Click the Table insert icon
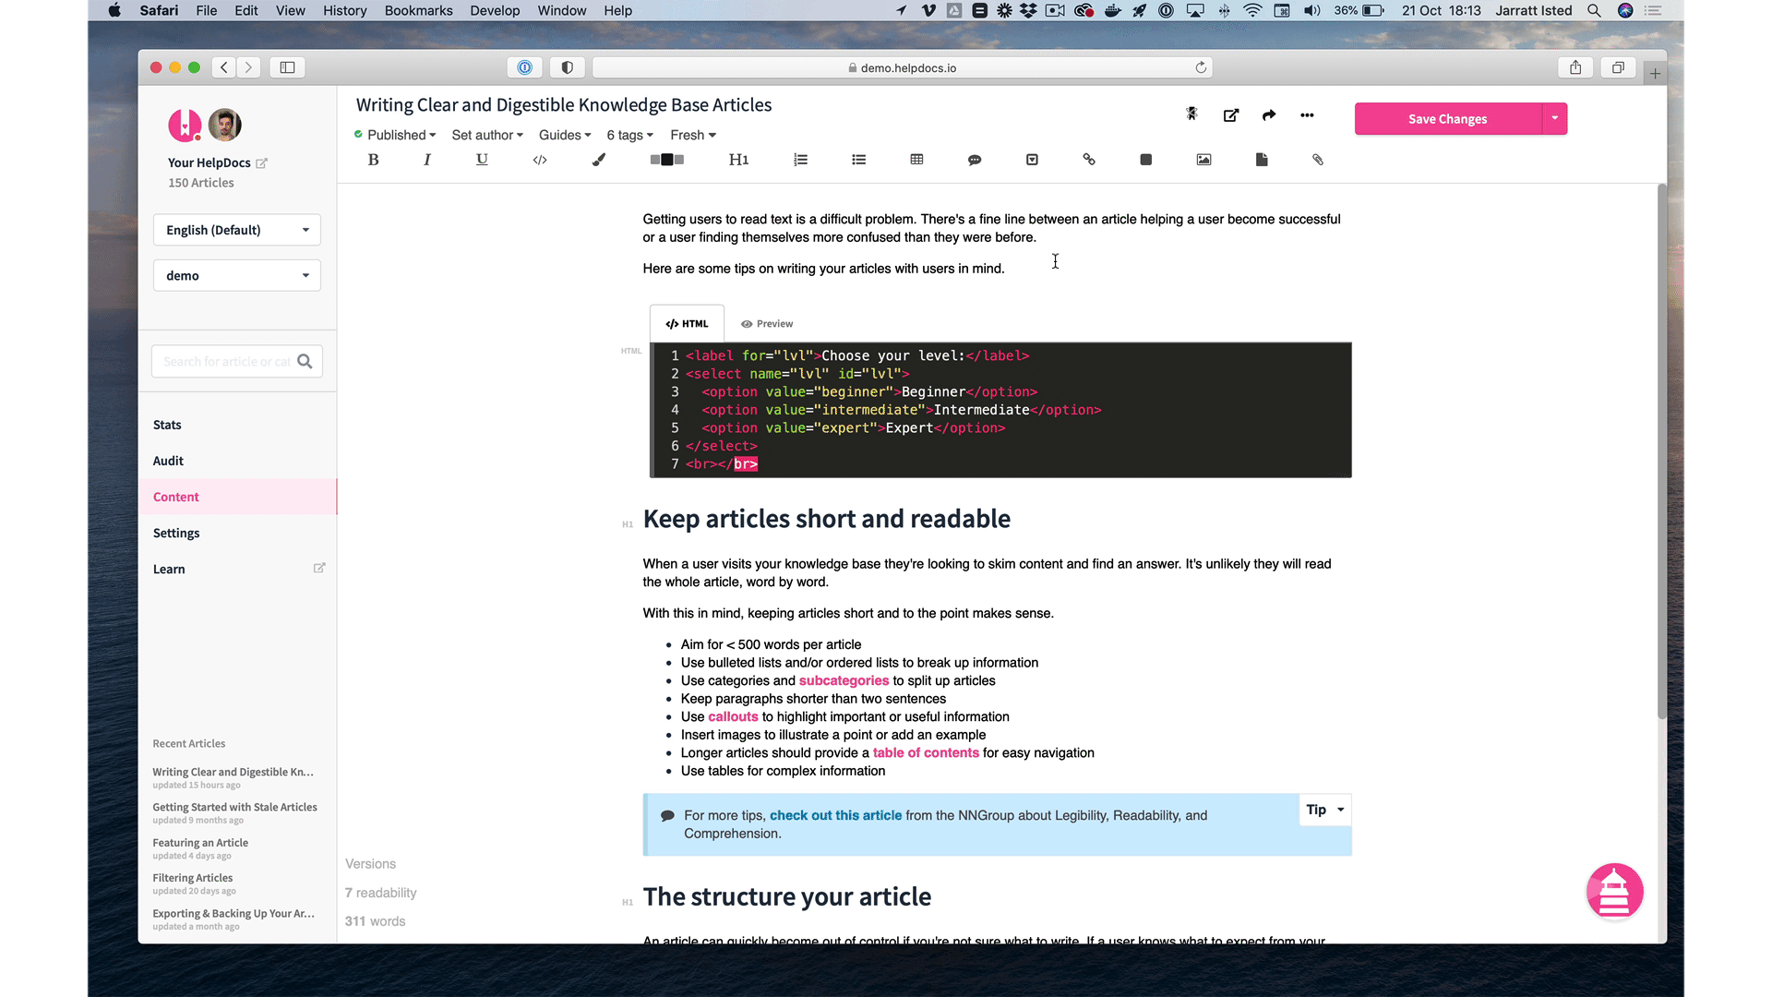The height and width of the screenshot is (997, 1772). tap(917, 158)
